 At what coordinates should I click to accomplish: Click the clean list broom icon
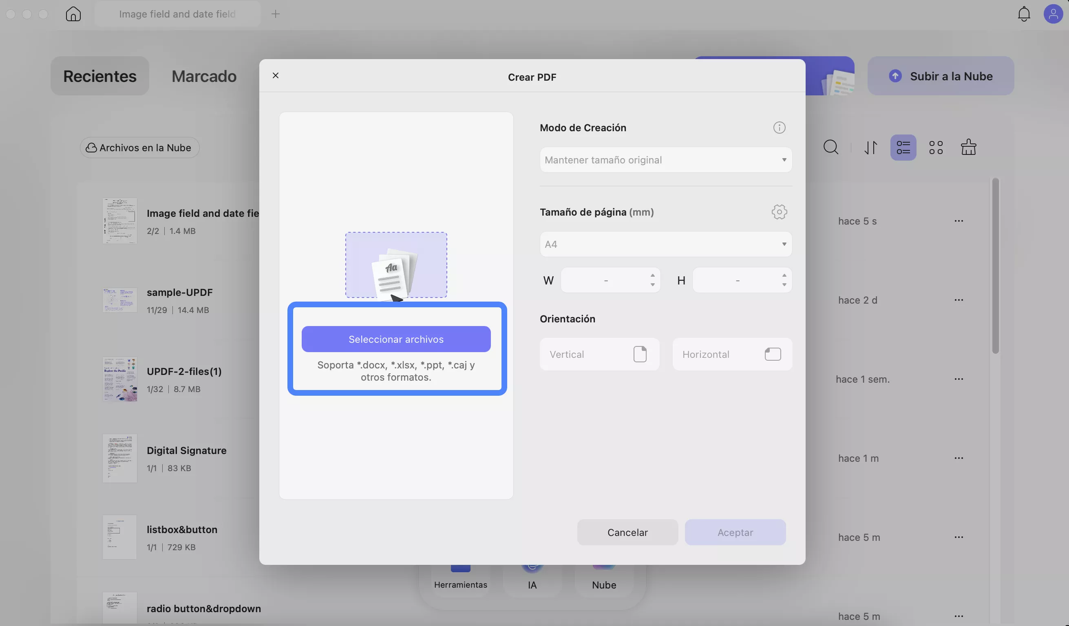tap(968, 148)
